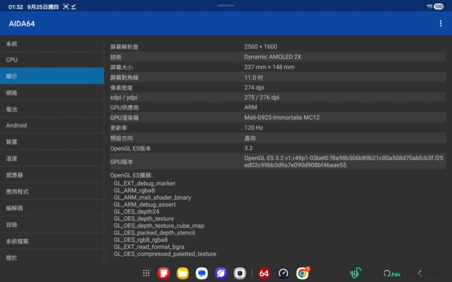
Task: Open the 電池 section
Action: (x=52, y=109)
